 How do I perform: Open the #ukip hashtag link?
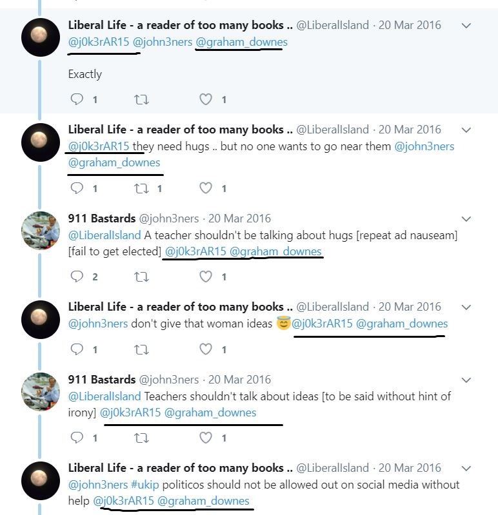[144, 485]
